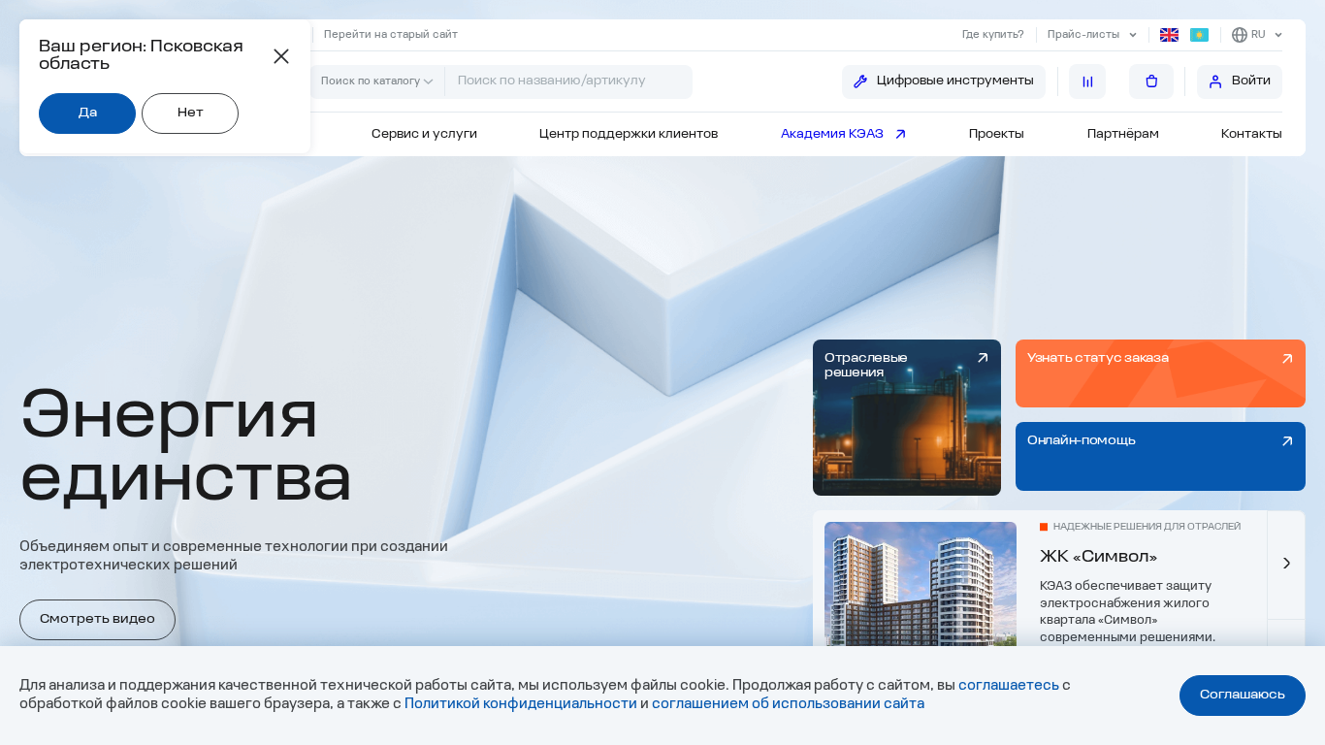Open the RU language selector
Viewport: 1325px width, 745px height.
click(x=1257, y=35)
